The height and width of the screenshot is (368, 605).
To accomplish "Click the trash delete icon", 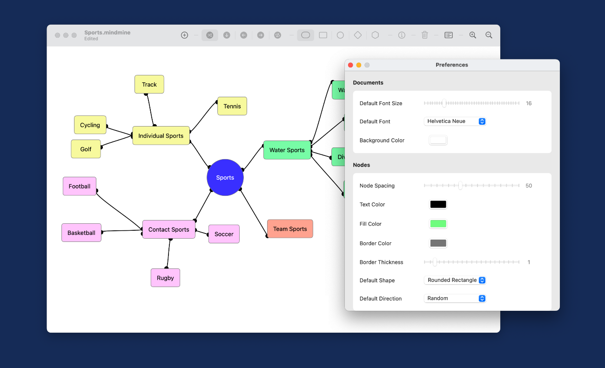I will point(424,35).
